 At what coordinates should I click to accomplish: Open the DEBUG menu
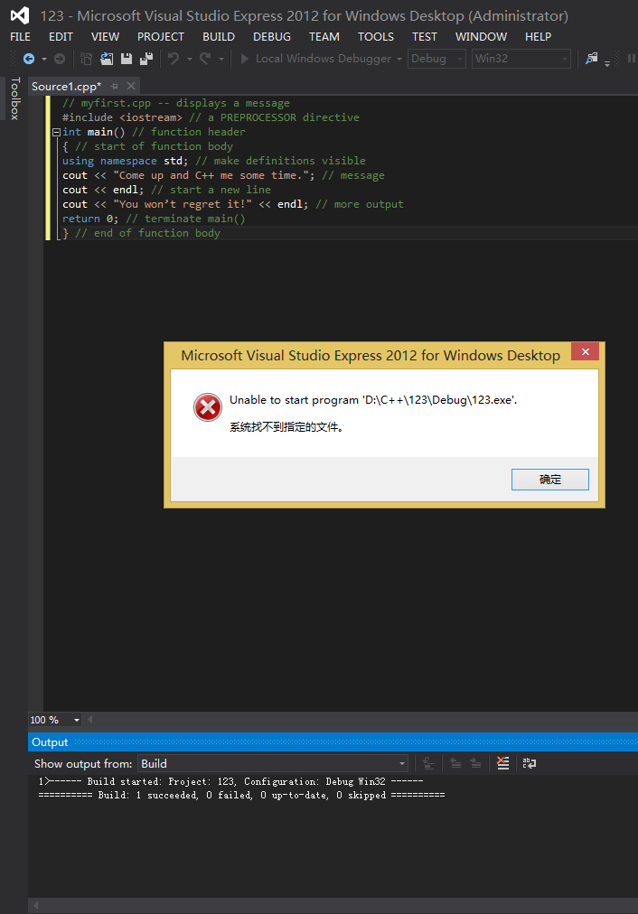(x=272, y=37)
